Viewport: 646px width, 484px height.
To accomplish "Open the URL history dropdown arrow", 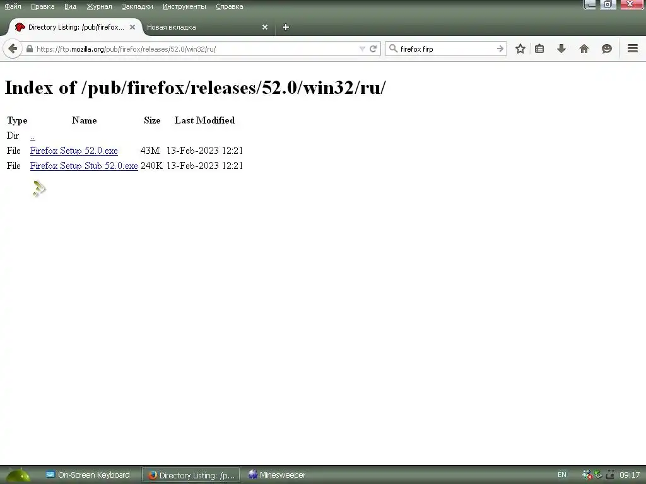I will click(x=362, y=49).
